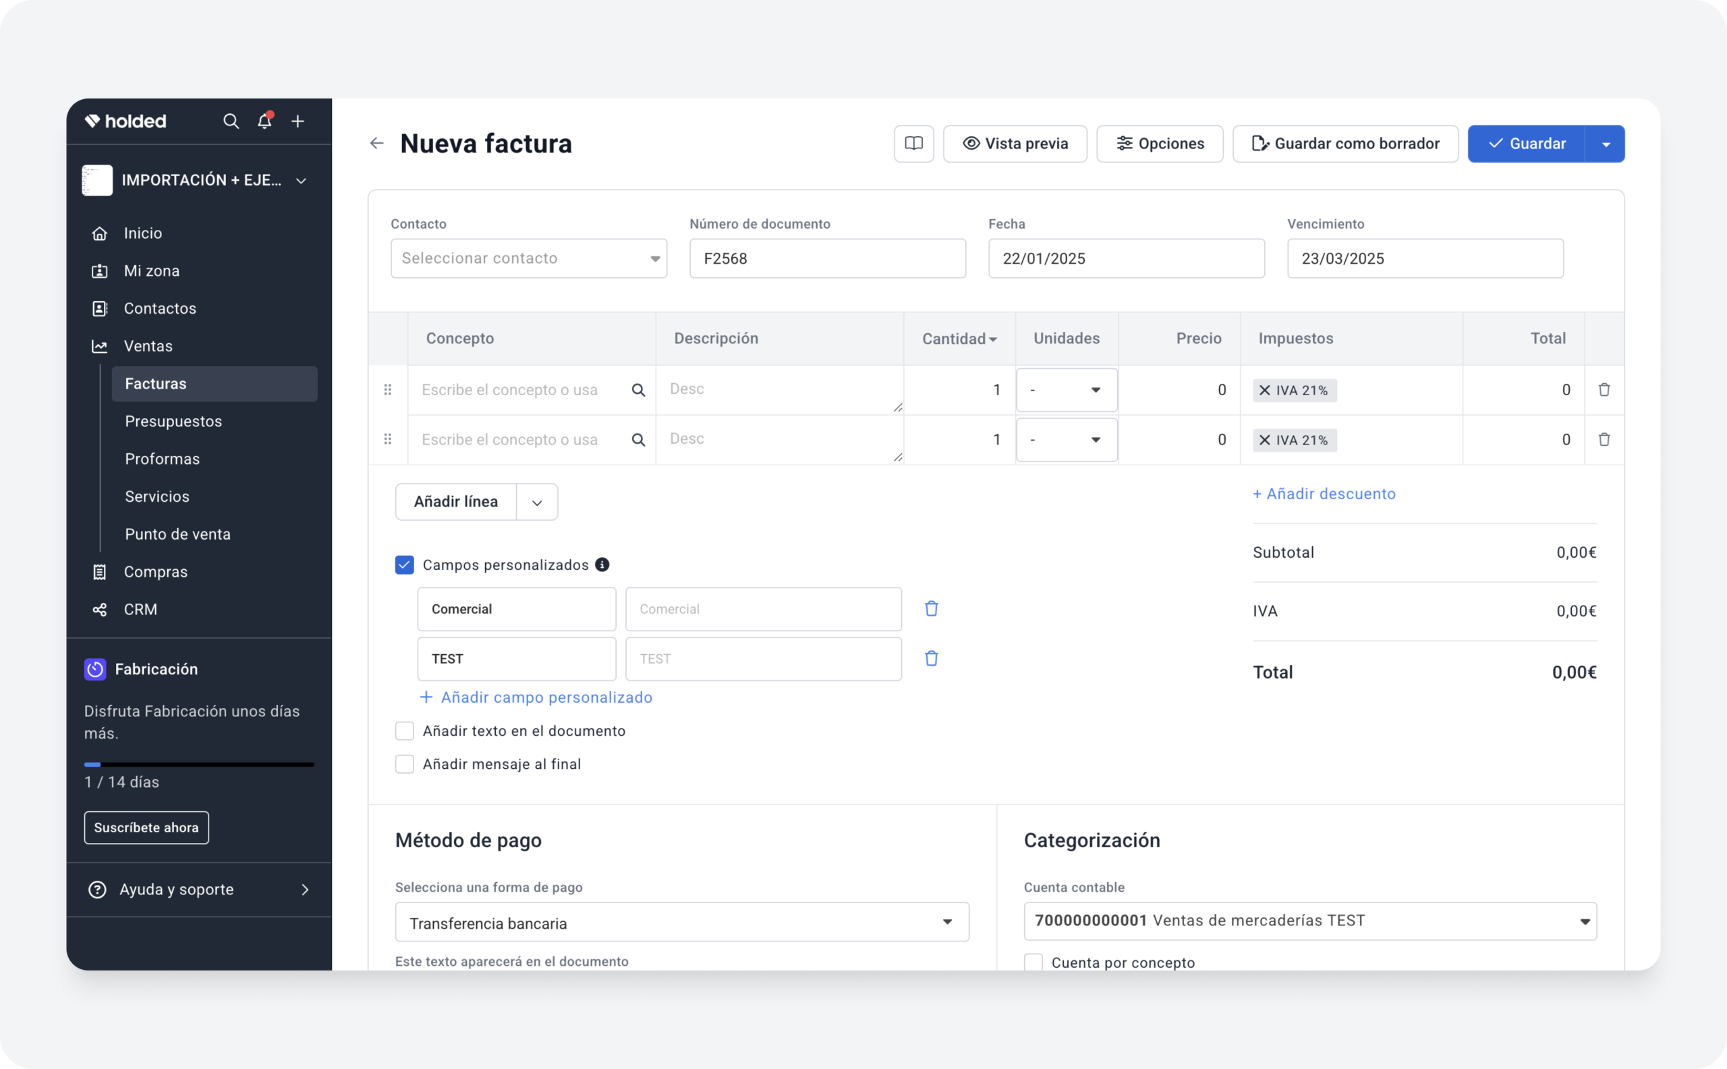Open the Cuenta contable dropdown
The image size is (1727, 1069).
pyautogui.click(x=1309, y=921)
